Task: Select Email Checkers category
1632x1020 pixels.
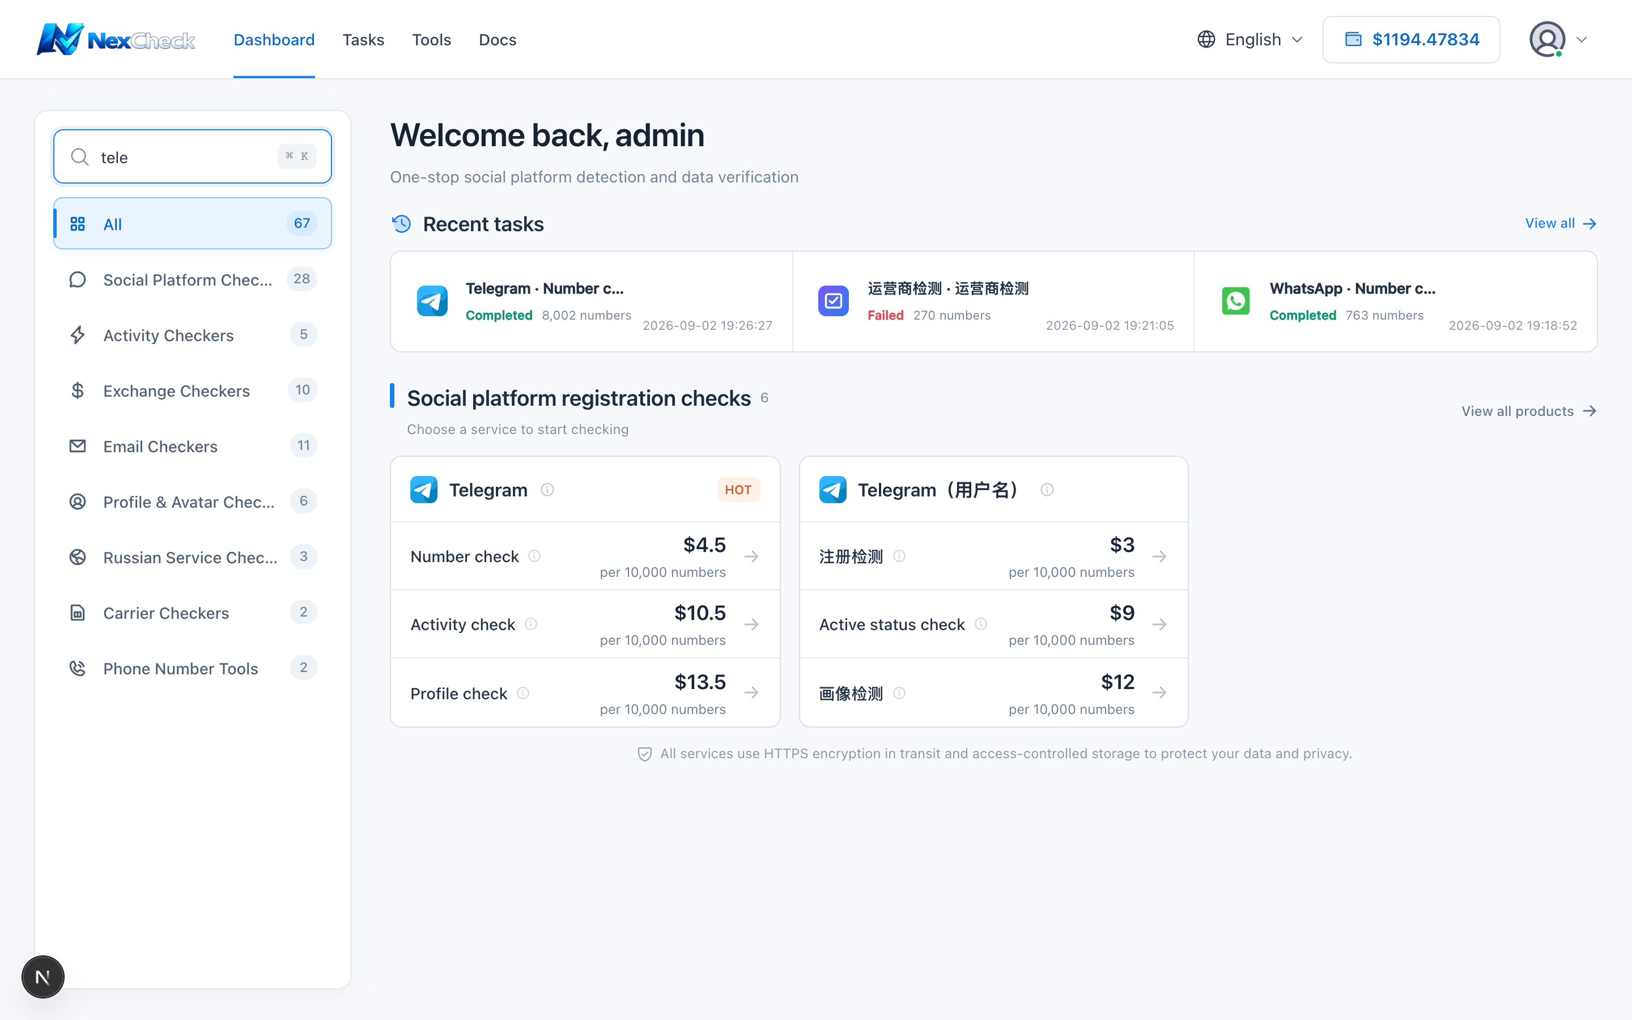Action: (x=193, y=446)
